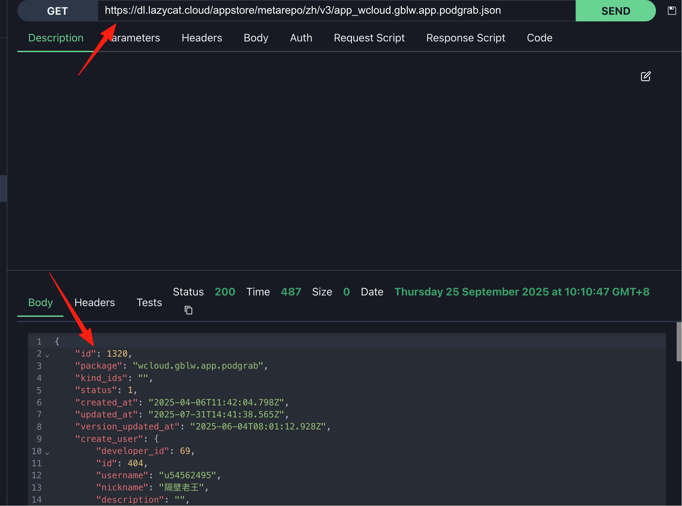This screenshot has width=682, height=506.
Task: Click the response panel vertical scrollbar
Action: coord(679,342)
